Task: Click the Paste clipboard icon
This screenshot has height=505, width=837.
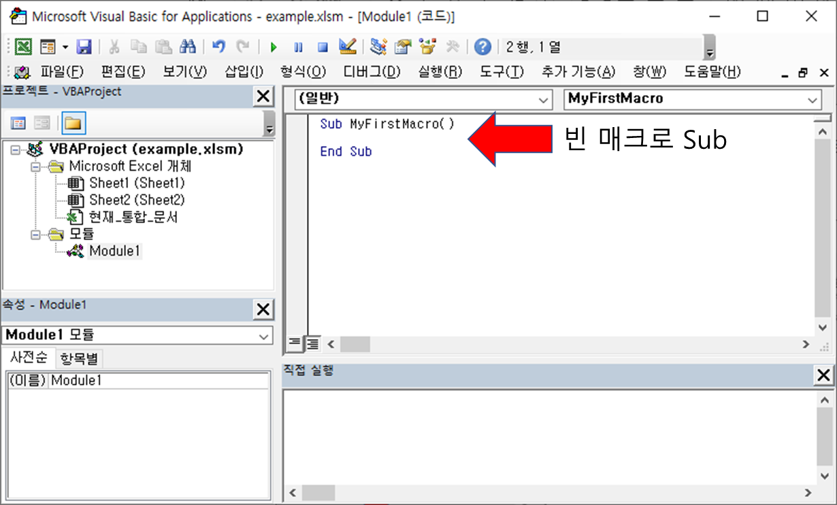Action: [163, 47]
